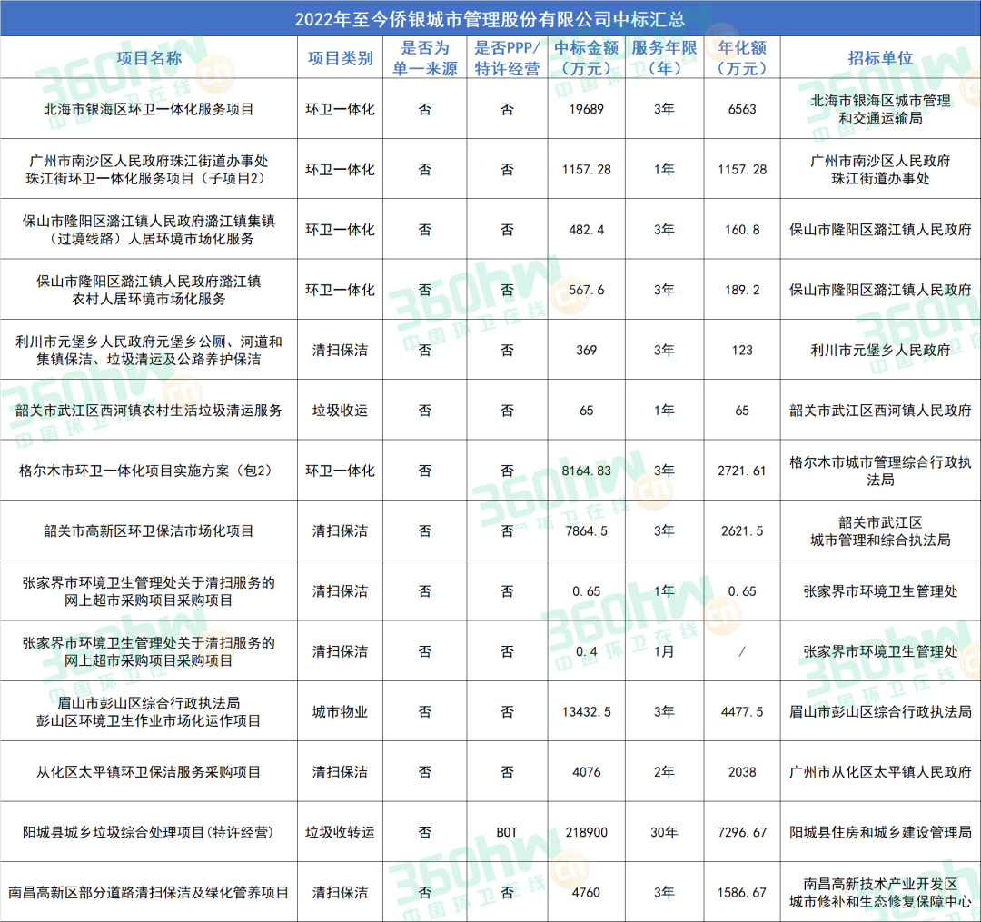This screenshot has width=981, height=922.
Task: Select the 潞江镇集镇（过境线路）人居环境 project cell
Action: click(149, 230)
